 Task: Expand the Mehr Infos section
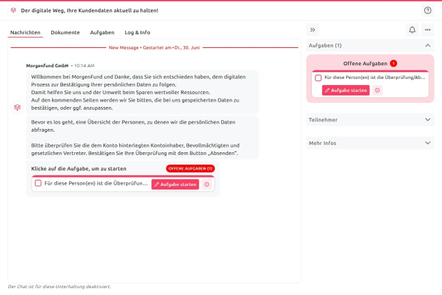(x=370, y=143)
